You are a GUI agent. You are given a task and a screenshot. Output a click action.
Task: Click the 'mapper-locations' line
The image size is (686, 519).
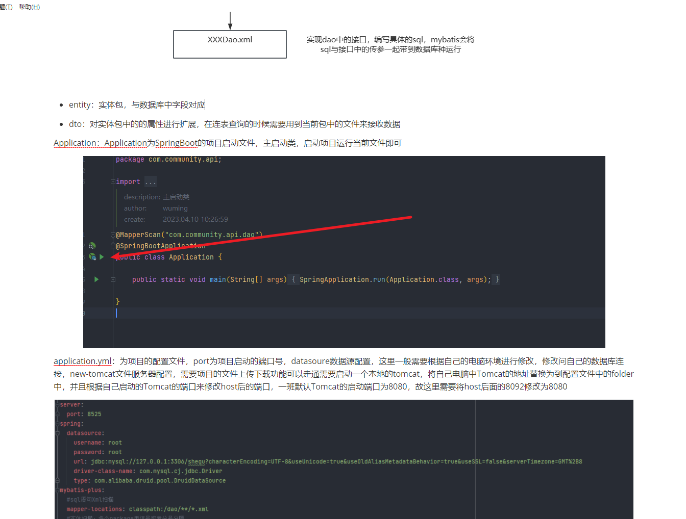pyautogui.click(x=137, y=509)
